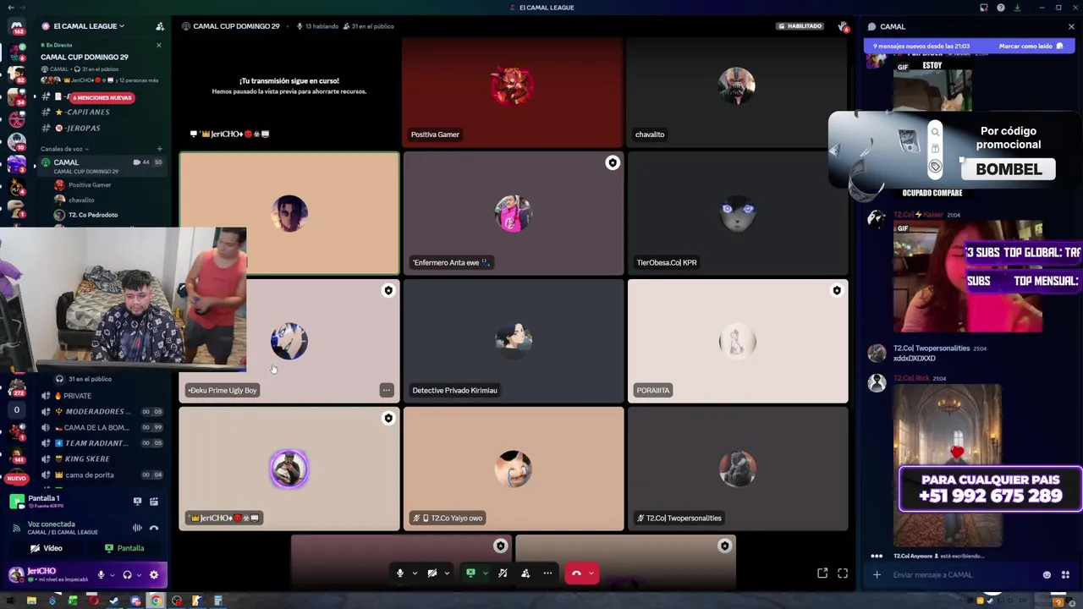This screenshot has width=1083, height=609.
Task: Toggle screen share in call control bar
Action: (470, 573)
